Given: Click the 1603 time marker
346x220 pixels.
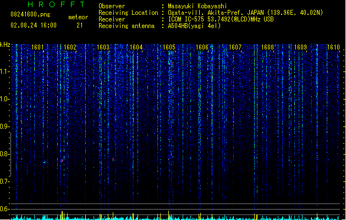Looking at the screenshot, I should coord(103,47).
